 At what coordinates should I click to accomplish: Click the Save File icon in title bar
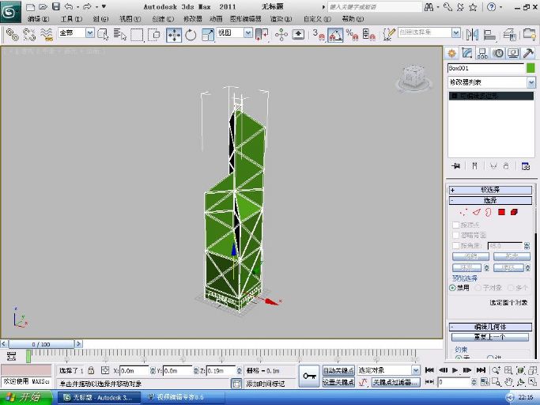56,6
